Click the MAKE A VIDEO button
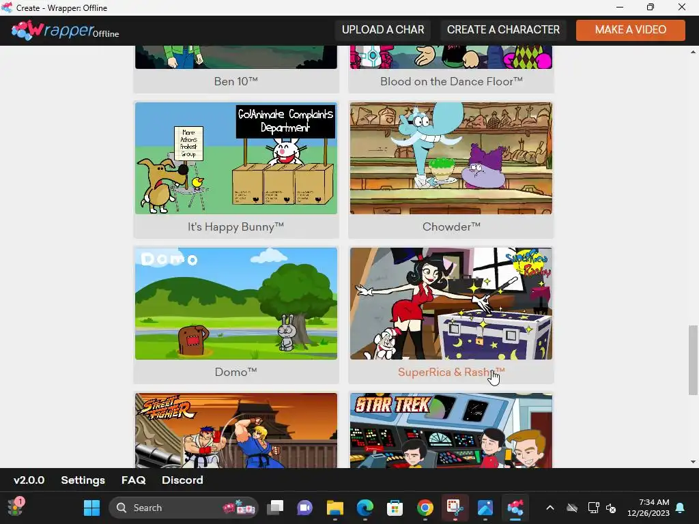 pos(630,30)
